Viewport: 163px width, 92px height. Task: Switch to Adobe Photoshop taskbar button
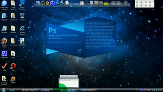tap(88, 90)
